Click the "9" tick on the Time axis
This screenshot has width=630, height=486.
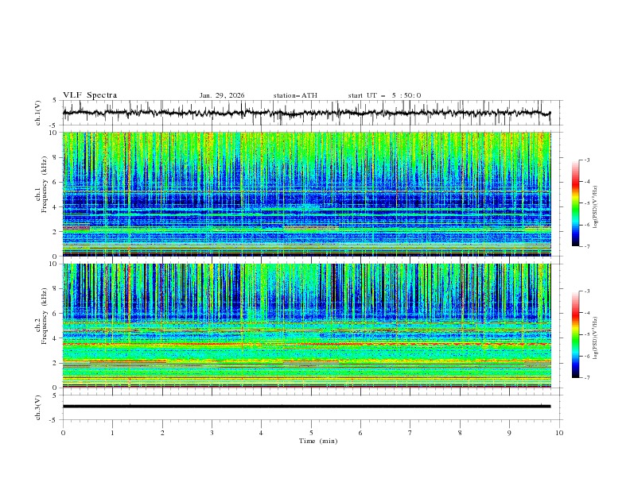pos(509,433)
